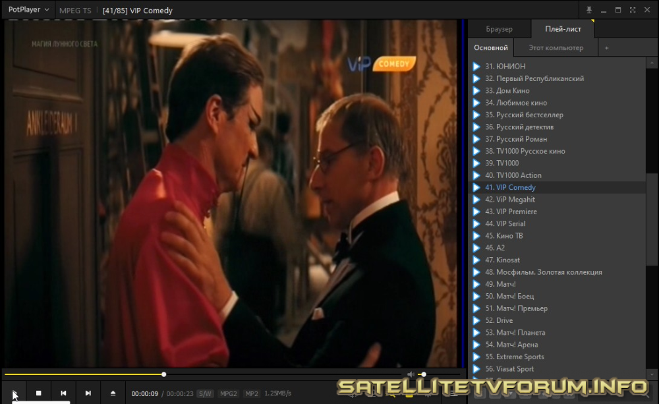
Task: Click the play icon beside Мосфильм. Золотая коллекция
Action: [x=476, y=272]
